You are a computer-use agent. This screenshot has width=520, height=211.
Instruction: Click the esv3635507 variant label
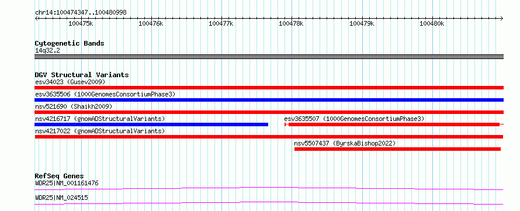(354, 119)
